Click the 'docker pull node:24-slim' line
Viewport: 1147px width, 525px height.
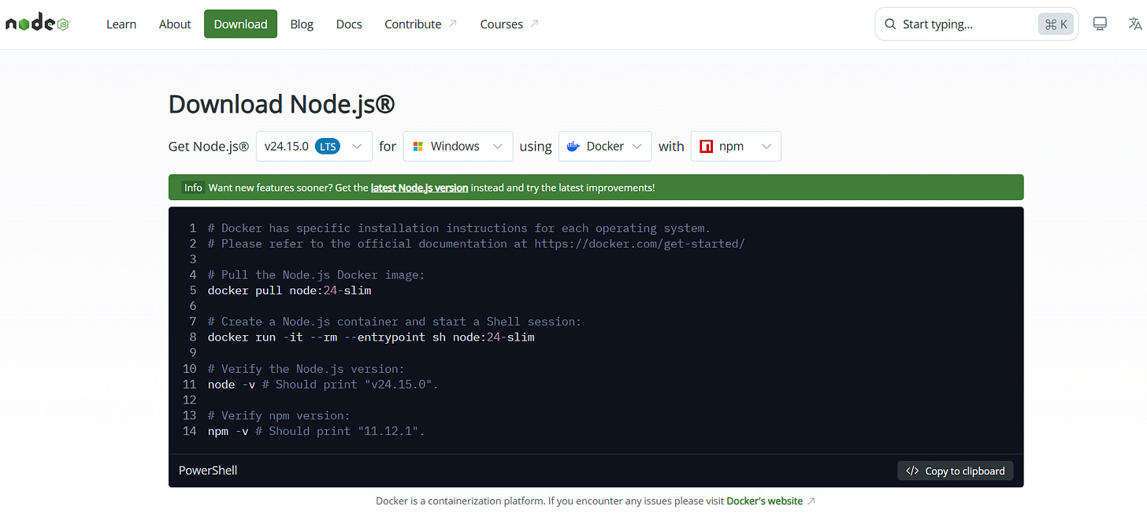[289, 291]
